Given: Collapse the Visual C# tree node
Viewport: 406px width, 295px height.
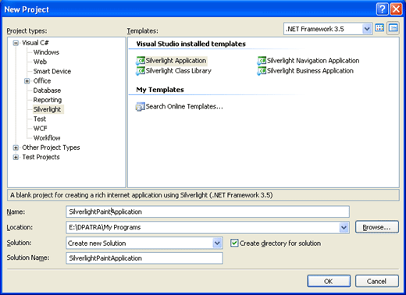Looking at the screenshot, I should coord(16,43).
